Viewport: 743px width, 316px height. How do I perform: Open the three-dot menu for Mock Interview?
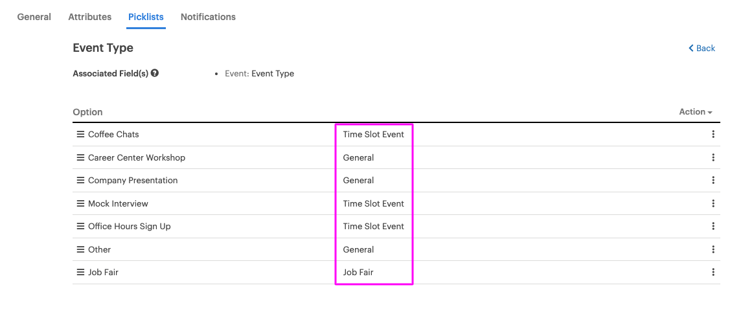tap(713, 204)
